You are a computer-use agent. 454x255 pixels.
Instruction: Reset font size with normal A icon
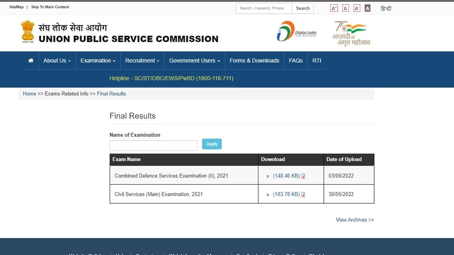[345, 8]
